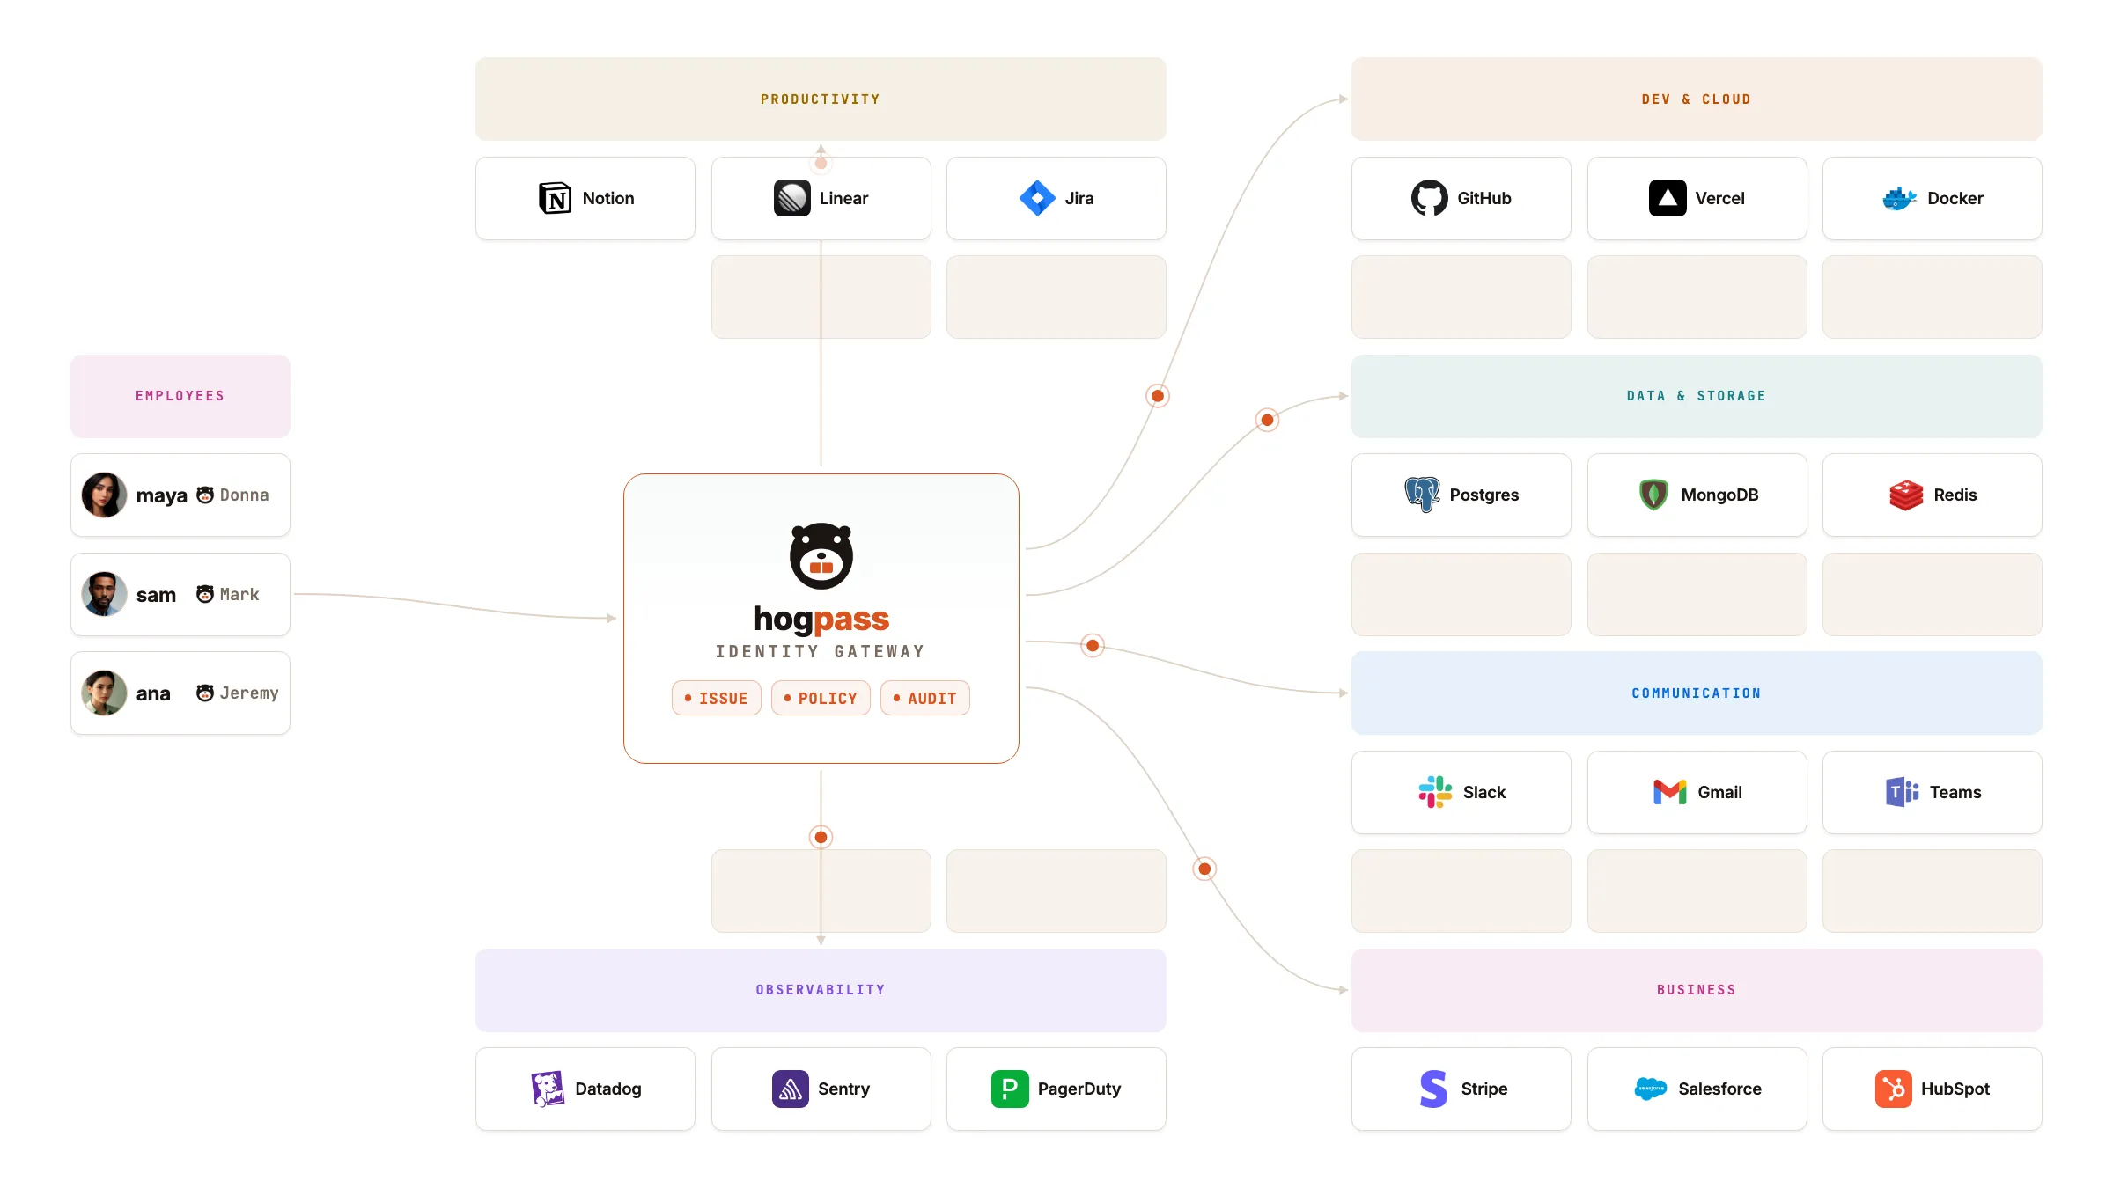Viewport: 2113px width, 1188px height.
Task: Click the "Redis" label text
Action: (1955, 495)
